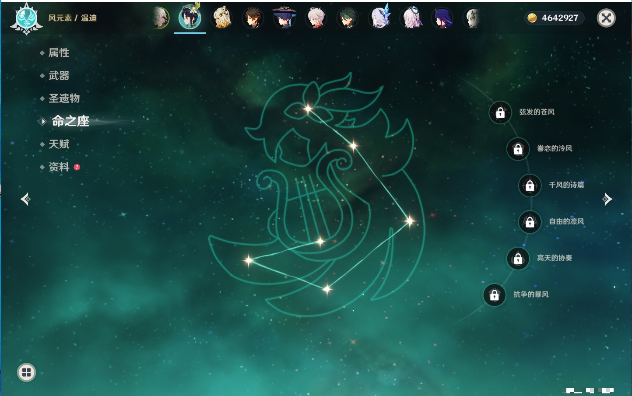Image resolution: width=632 pixels, height=396 pixels.
Task: Choose the avatar wearing a wide hat
Action: tap(284, 18)
